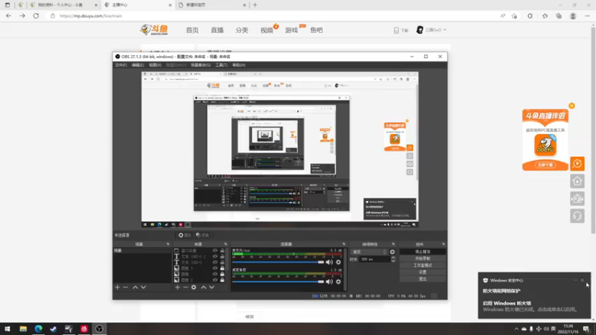Image resolution: width=596 pixels, height=335 pixels.
Task: Enable 工作室模式 studio mode
Action: [x=422, y=265]
